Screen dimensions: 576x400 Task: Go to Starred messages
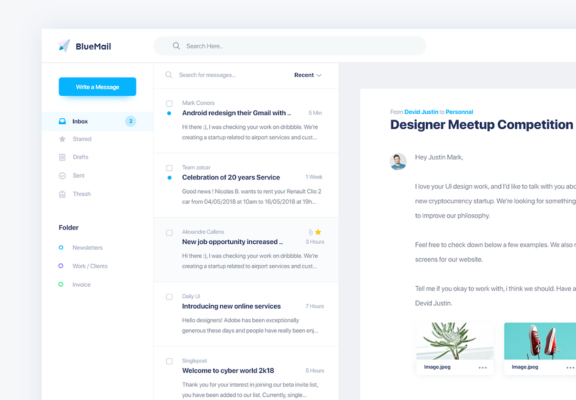82,139
